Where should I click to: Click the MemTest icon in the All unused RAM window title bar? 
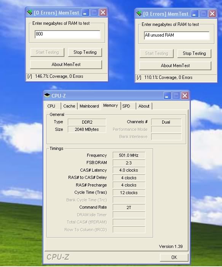(x=139, y=13)
